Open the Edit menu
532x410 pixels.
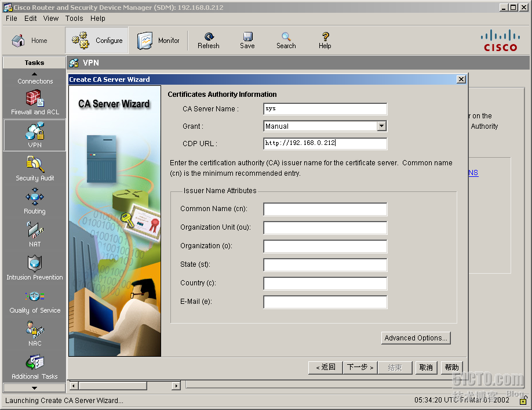(x=30, y=19)
